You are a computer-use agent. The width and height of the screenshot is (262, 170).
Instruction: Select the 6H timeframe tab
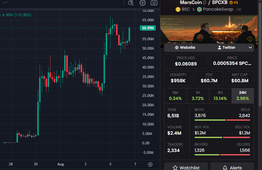pyautogui.click(x=220, y=96)
